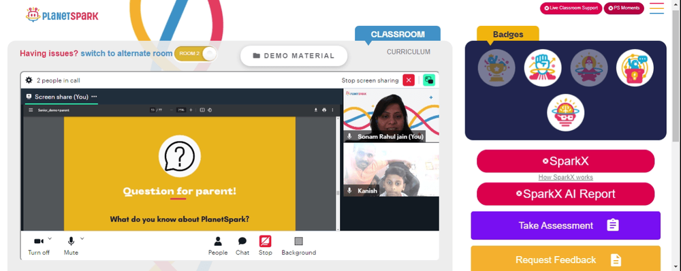Expand camera options chevron
Image resolution: width=681 pixels, height=271 pixels.
coord(50,238)
